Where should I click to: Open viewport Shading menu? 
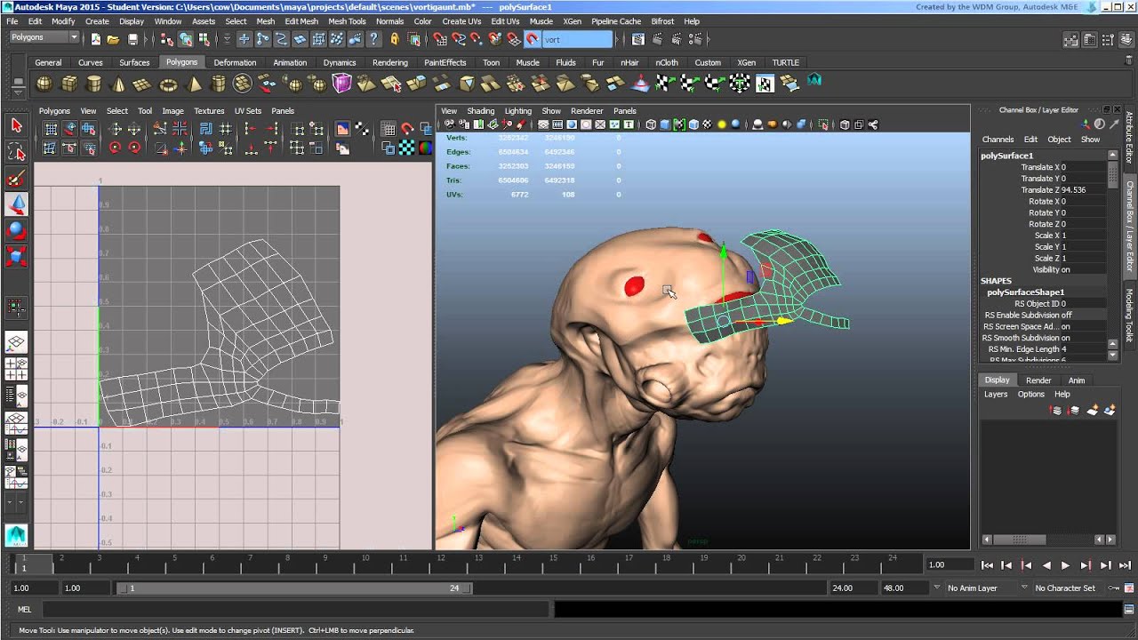[480, 111]
